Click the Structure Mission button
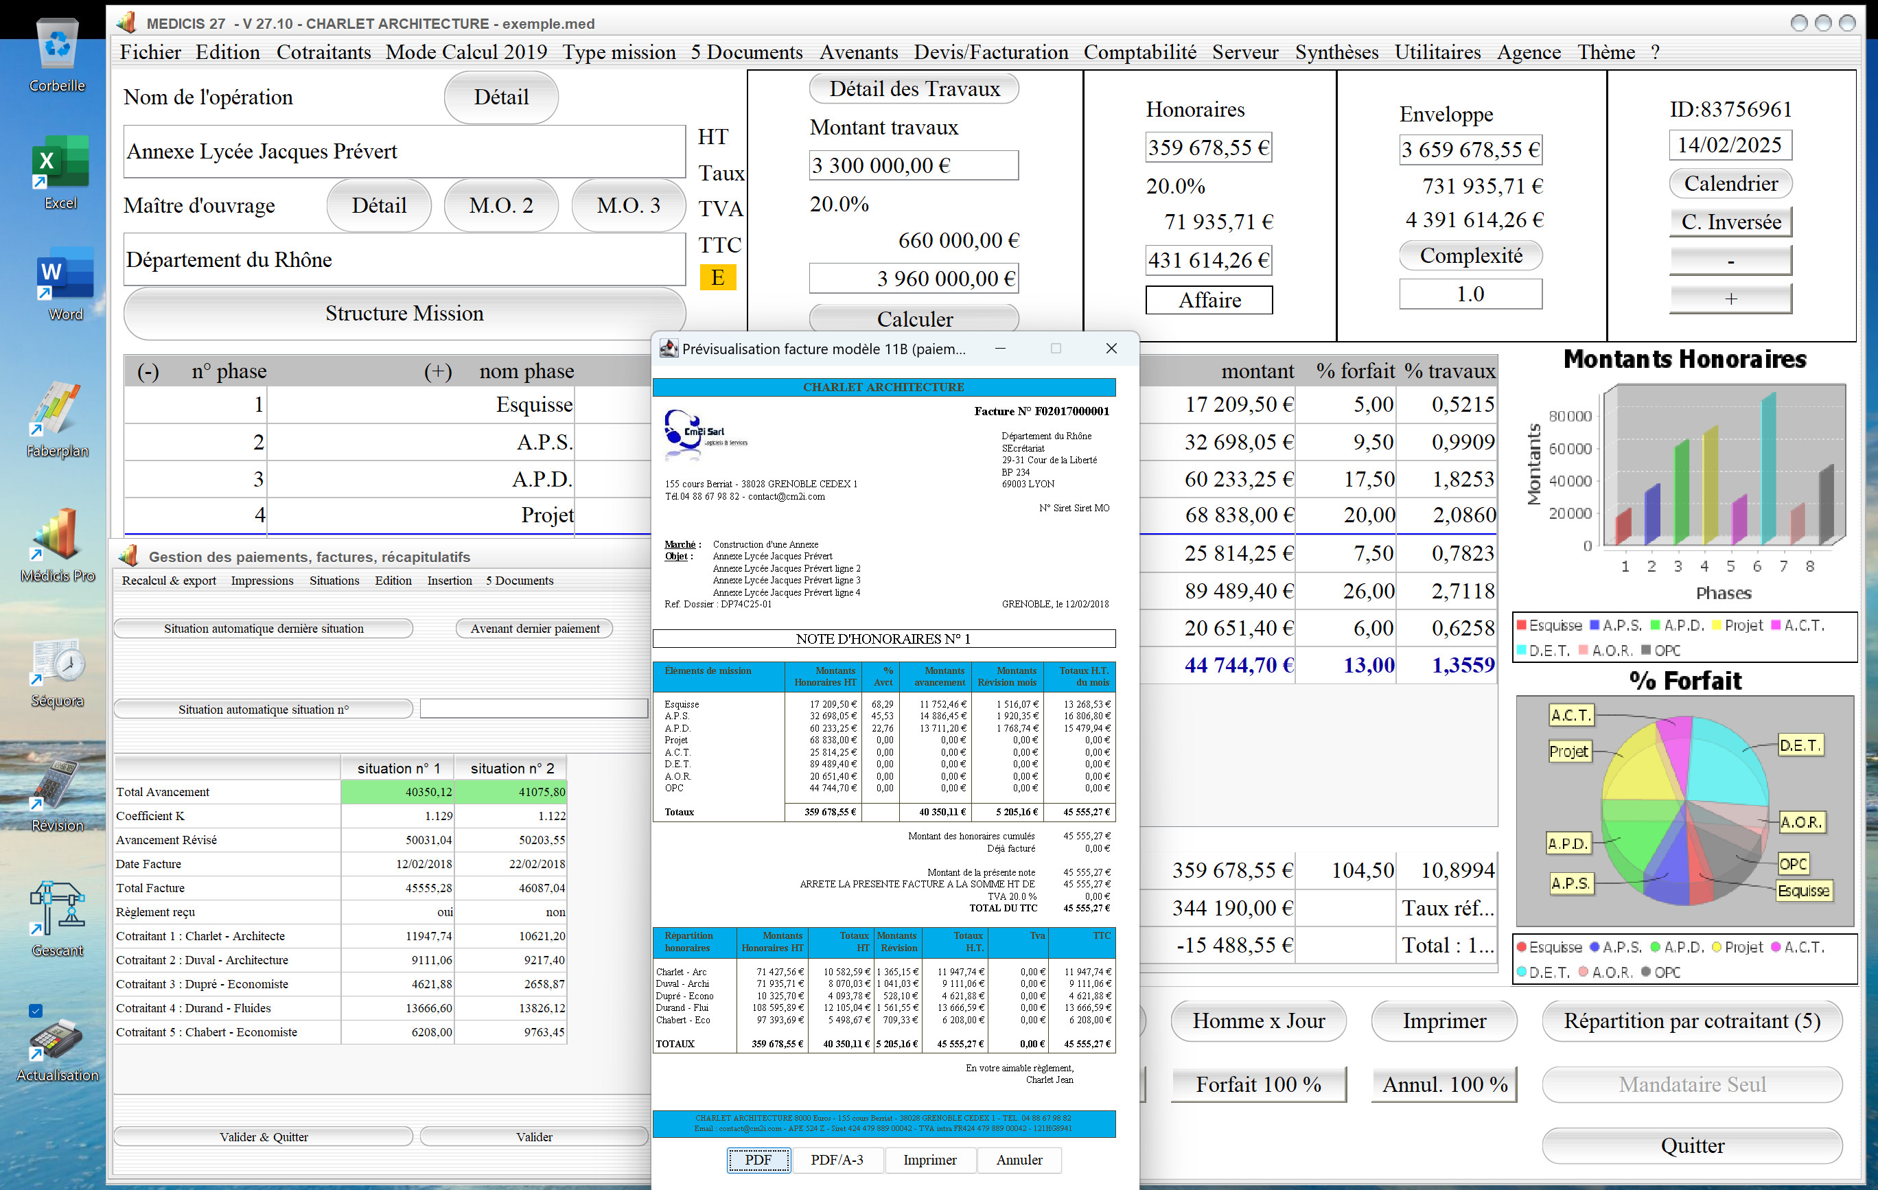The height and width of the screenshot is (1190, 1878). pyautogui.click(x=404, y=314)
